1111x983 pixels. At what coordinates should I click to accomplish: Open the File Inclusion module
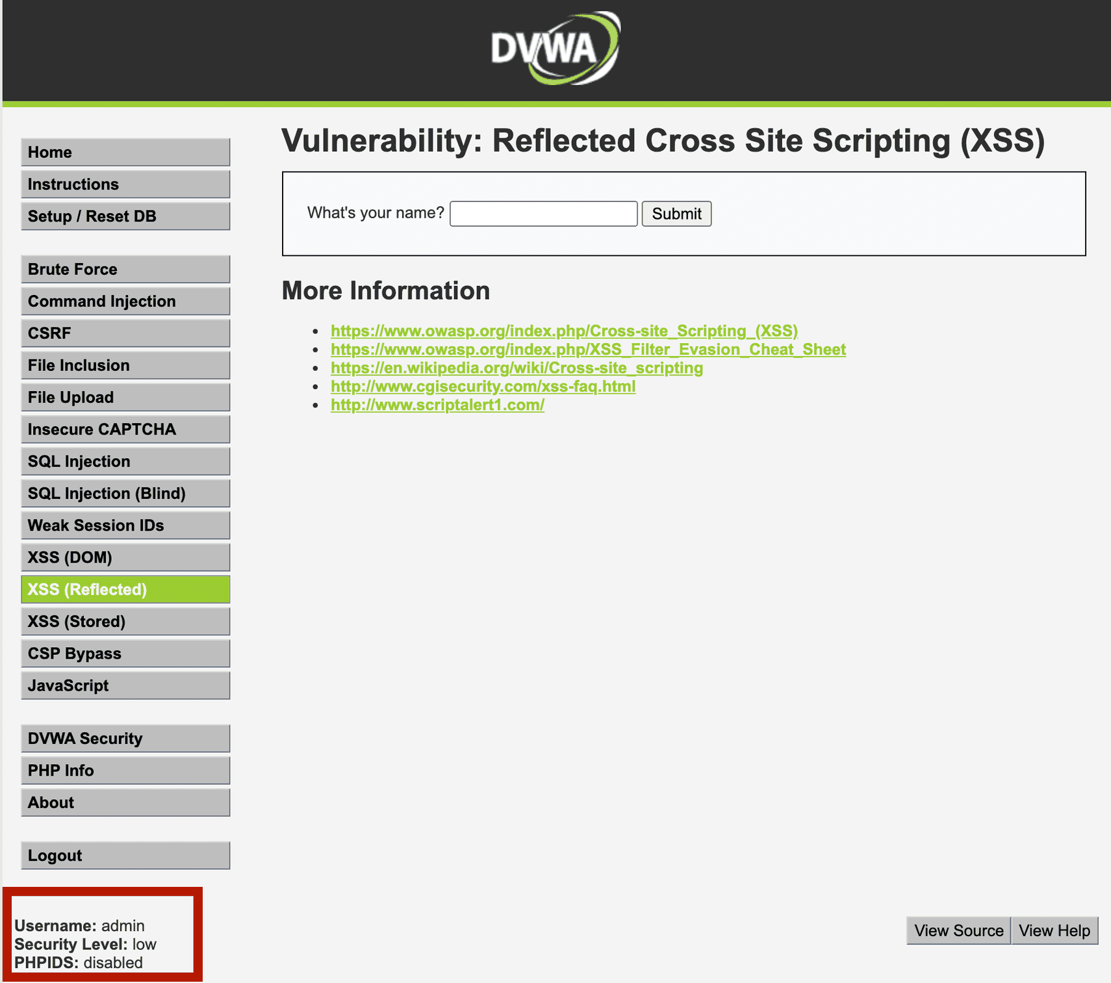pos(125,365)
